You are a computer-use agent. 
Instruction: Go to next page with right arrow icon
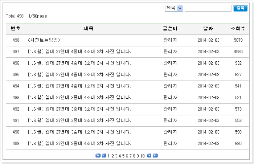click(149, 156)
